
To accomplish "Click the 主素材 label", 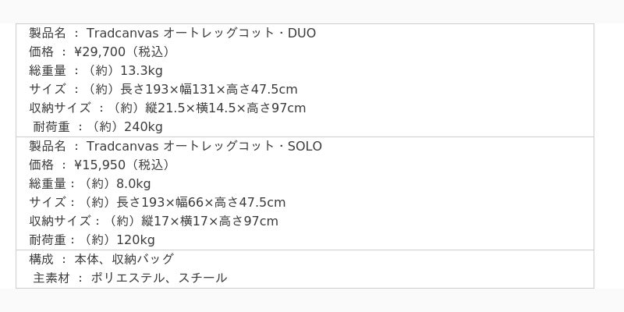I will point(51,278).
